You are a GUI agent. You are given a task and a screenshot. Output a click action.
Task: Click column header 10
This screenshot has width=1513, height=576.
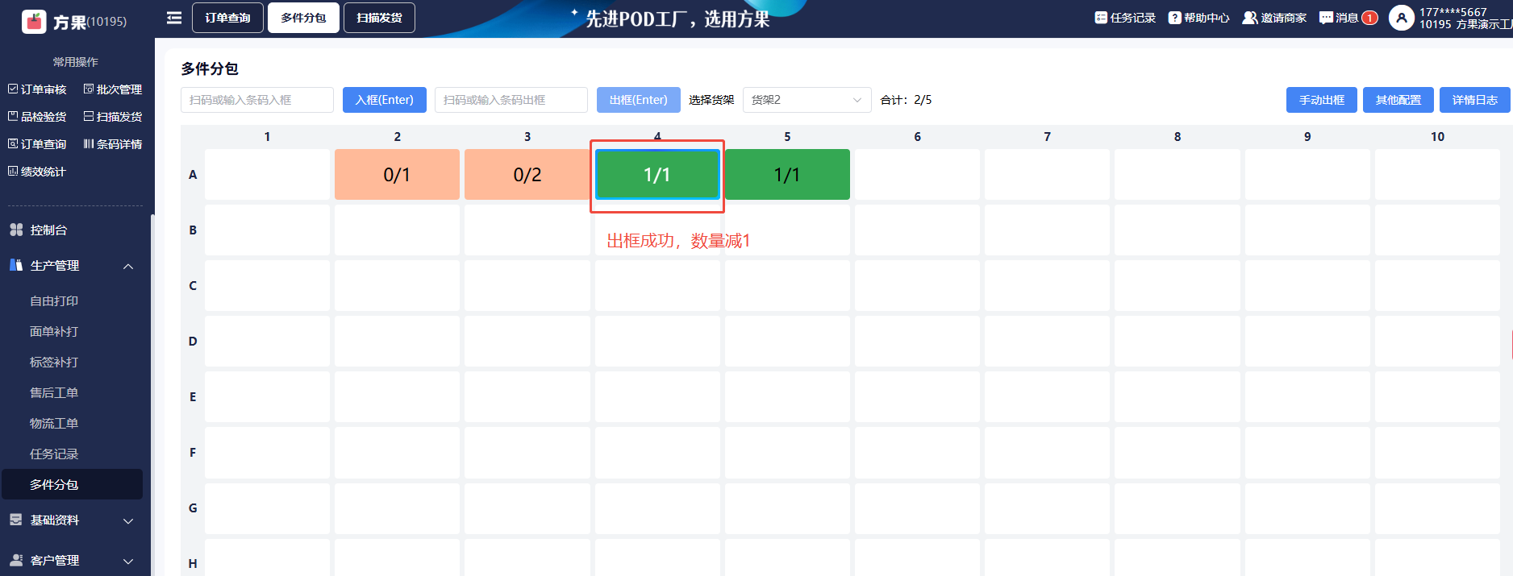tap(1437, 137)
